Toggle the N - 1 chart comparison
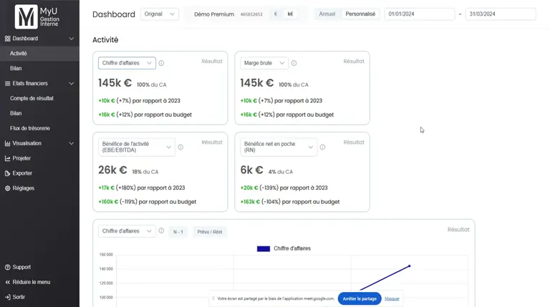 click(x=178, y=232)
